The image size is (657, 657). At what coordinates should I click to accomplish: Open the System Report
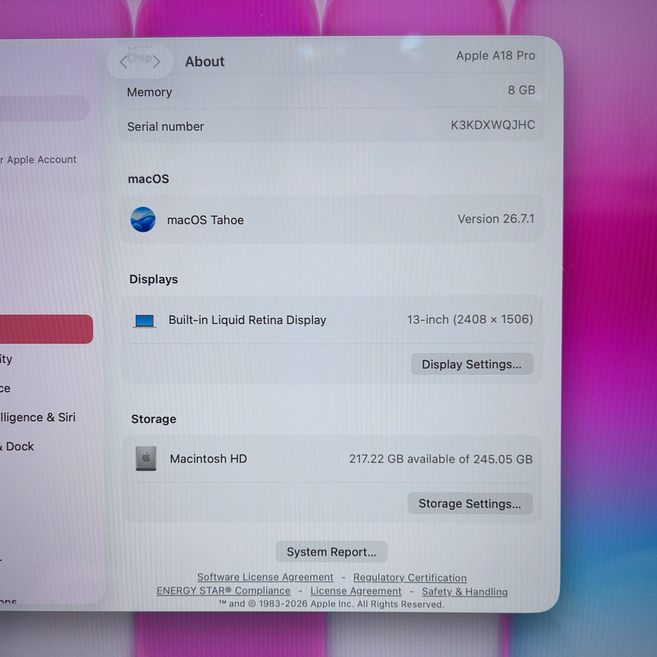(331, 552)
